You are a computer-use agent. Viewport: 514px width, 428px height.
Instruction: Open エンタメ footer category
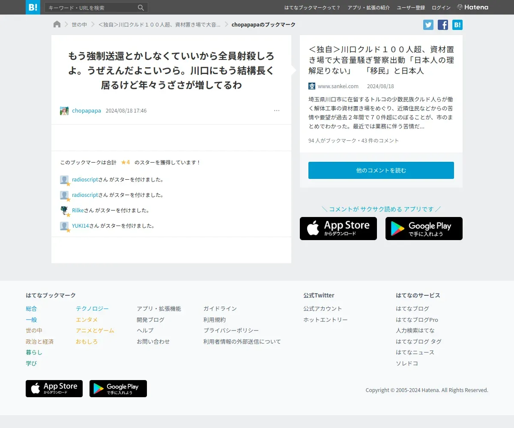(87, 320)
